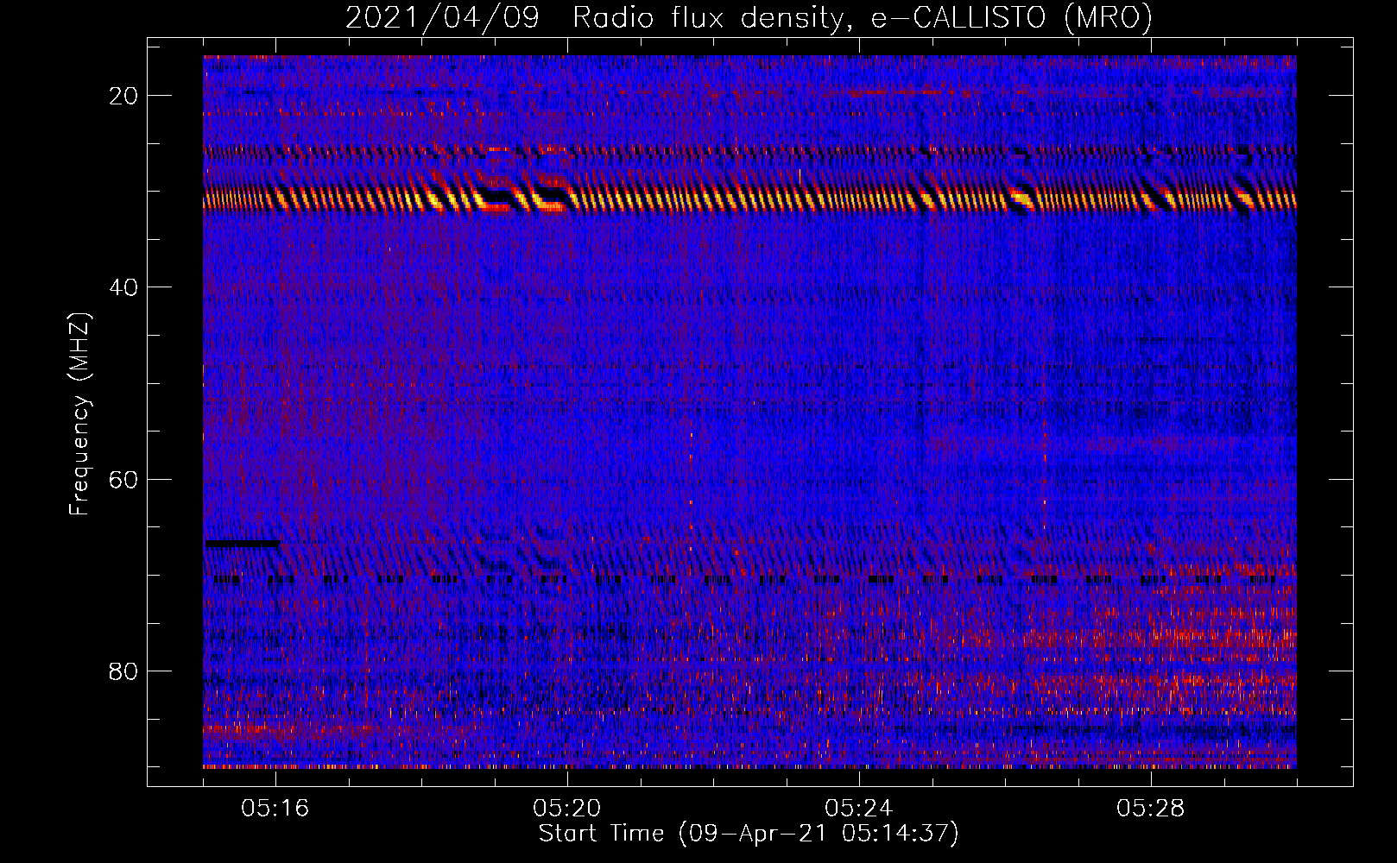Screen dimensions: 1397x863
Task: Click the 'Start Time (09-Apr-21 05:14:37)' label
Action: (x=749, y=834)
